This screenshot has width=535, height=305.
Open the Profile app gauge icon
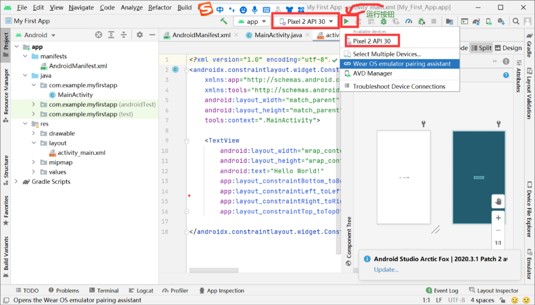point(408,21)
